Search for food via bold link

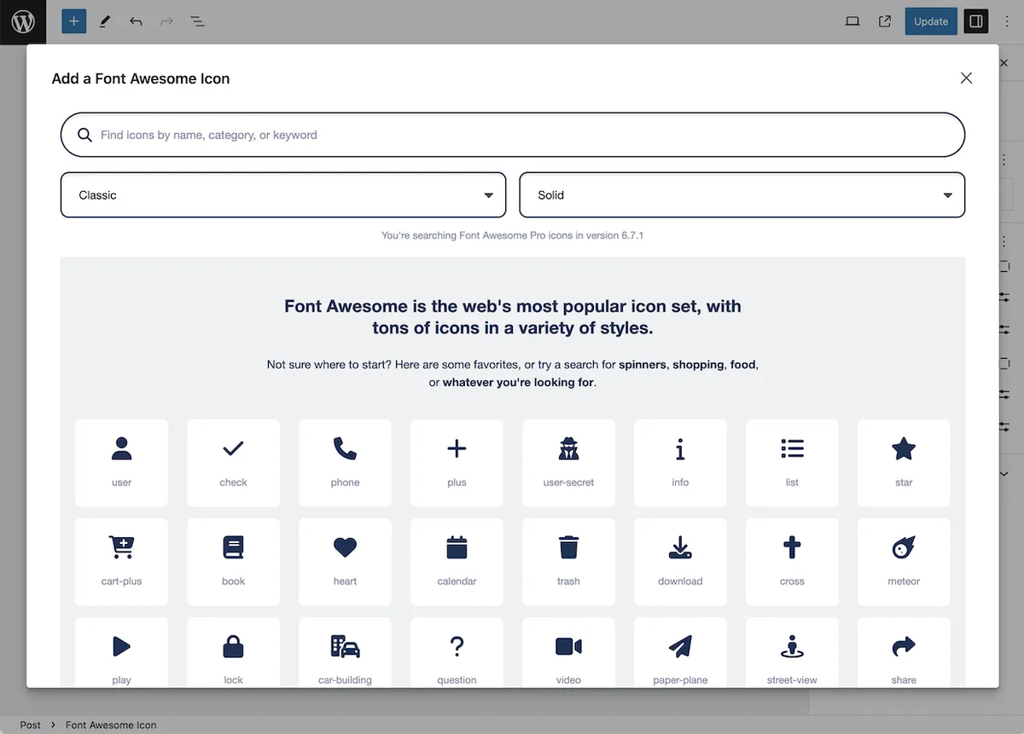742,364
